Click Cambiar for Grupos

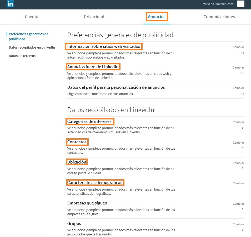click(238, 224)
